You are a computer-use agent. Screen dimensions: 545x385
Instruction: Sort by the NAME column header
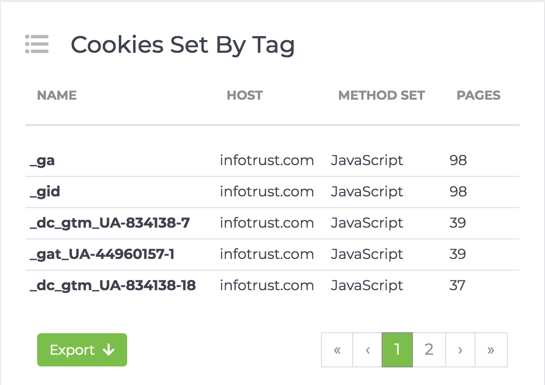click(x=57, y=95)
